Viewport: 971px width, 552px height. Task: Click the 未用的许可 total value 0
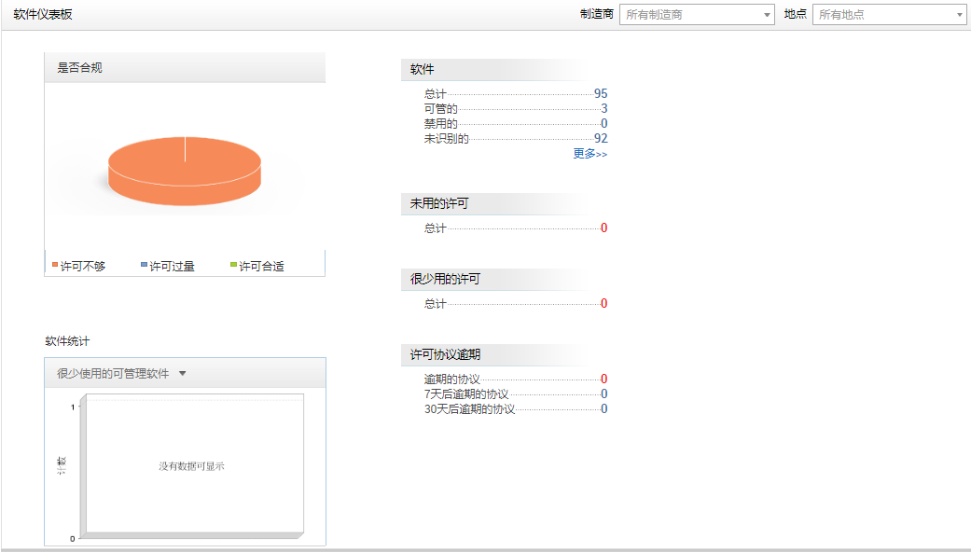click(x=604, y=228)
